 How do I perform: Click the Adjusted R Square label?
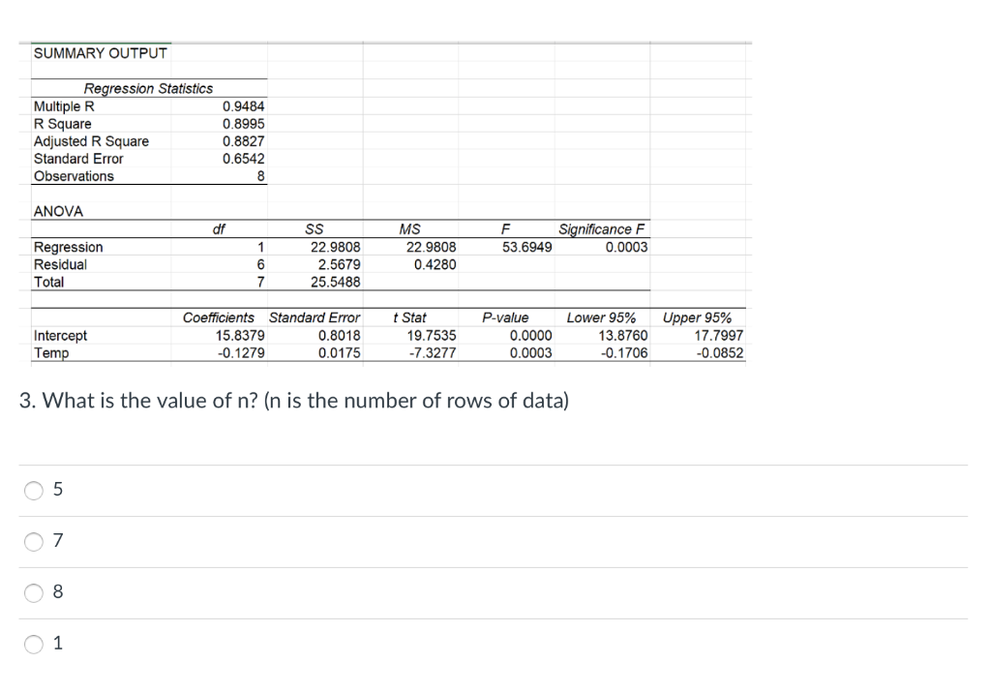[93, 141]
